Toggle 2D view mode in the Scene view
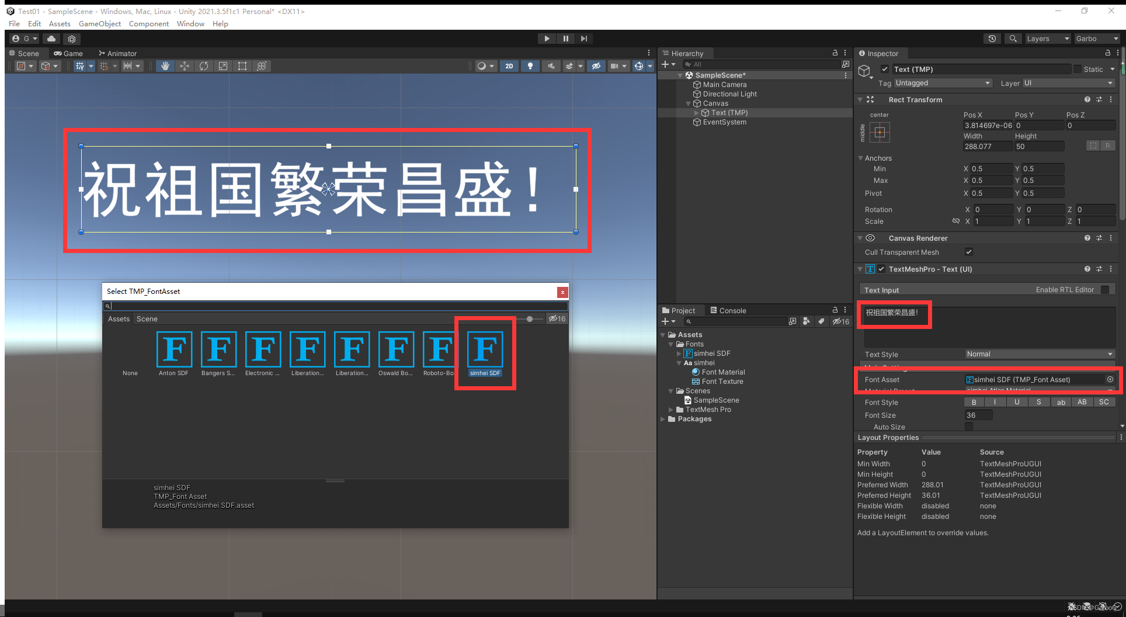Screen dimensions: 1126x617 (509, 65)
